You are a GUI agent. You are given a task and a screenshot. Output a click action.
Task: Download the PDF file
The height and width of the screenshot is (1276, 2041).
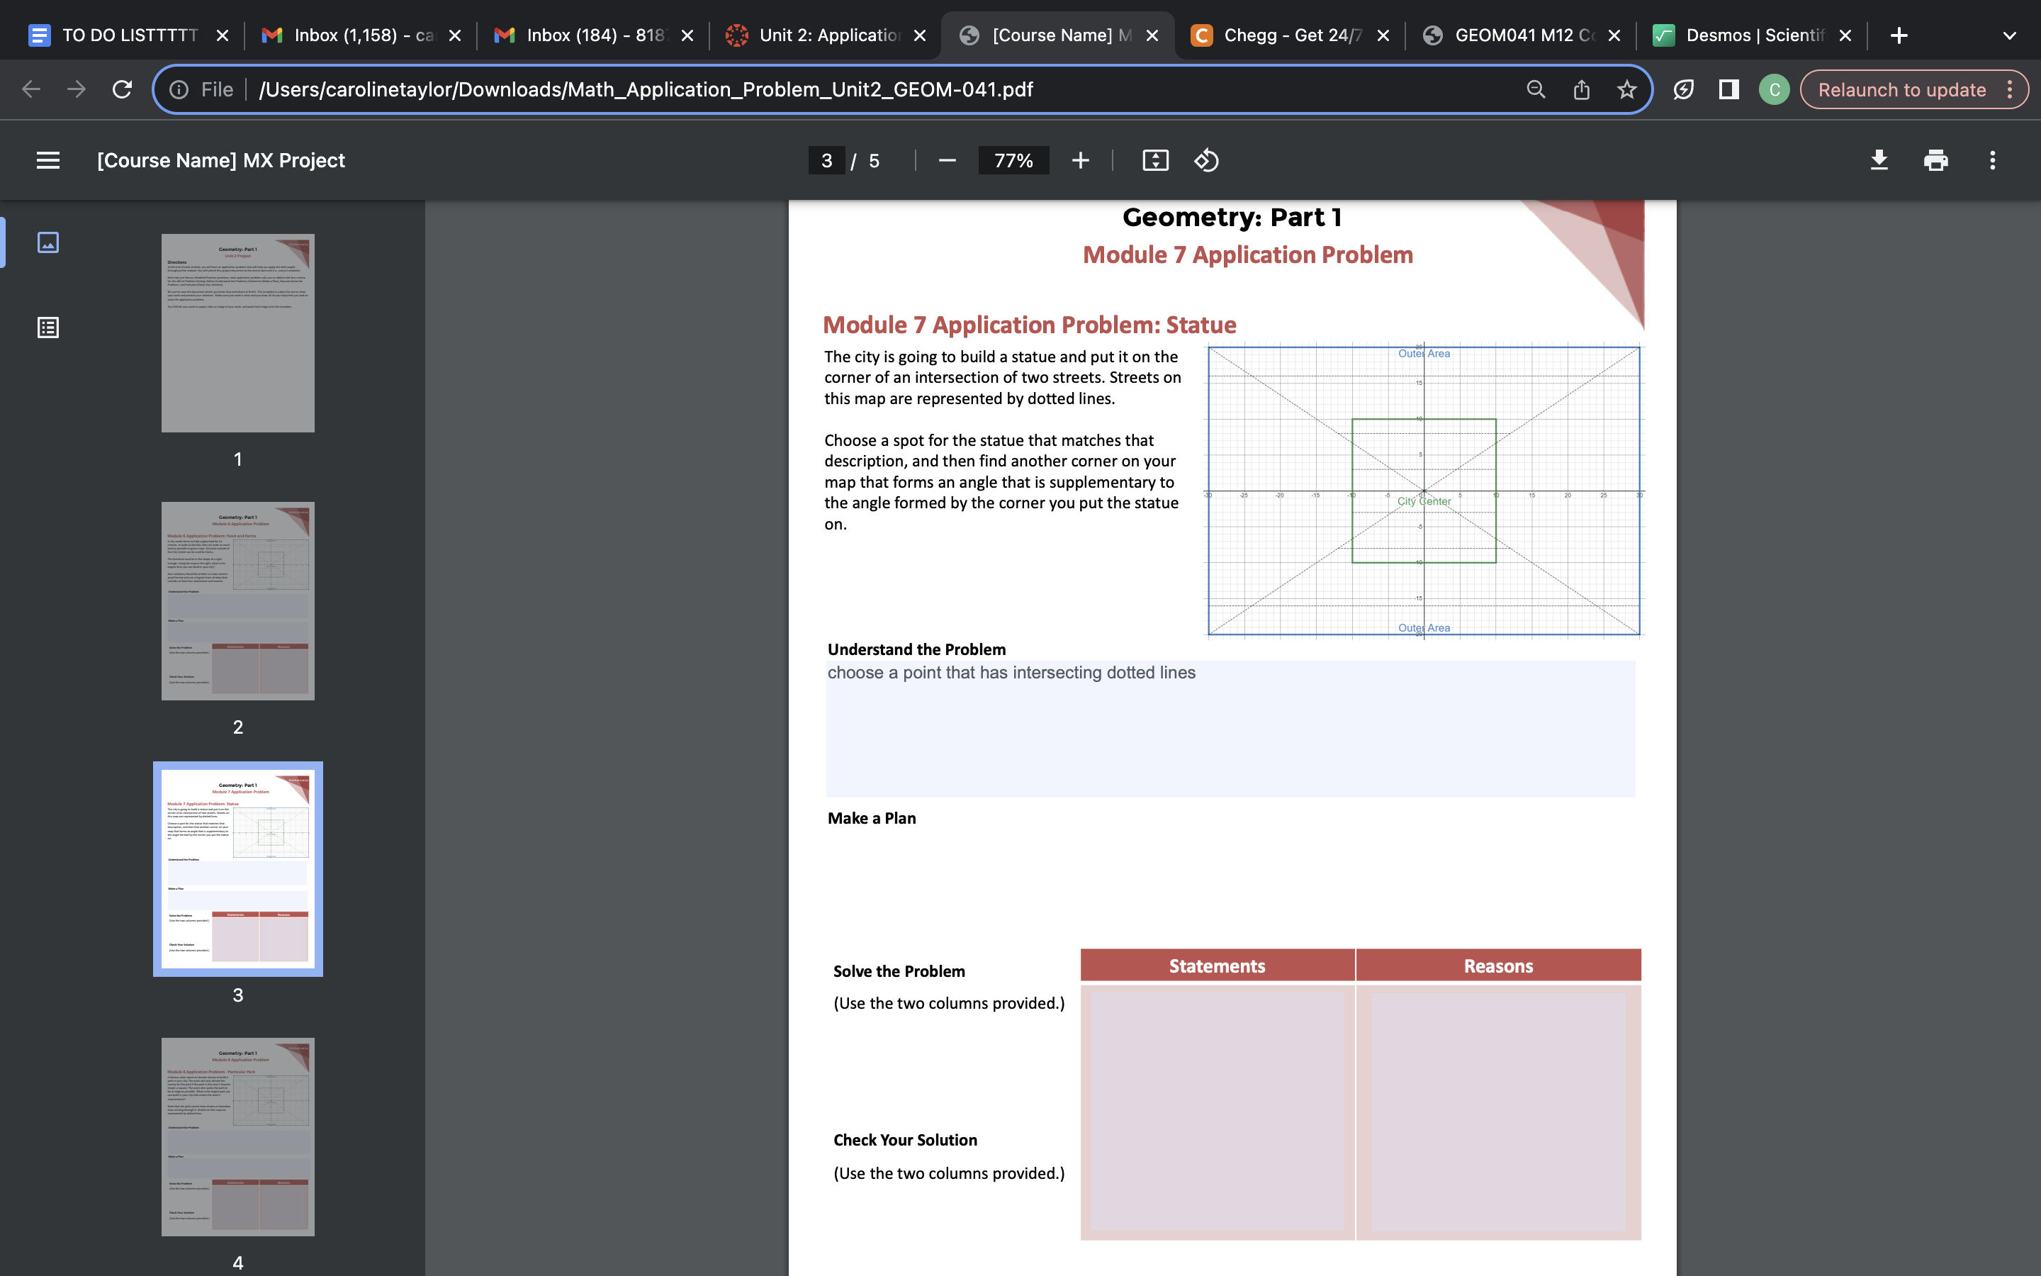(x=1880, y=160)
